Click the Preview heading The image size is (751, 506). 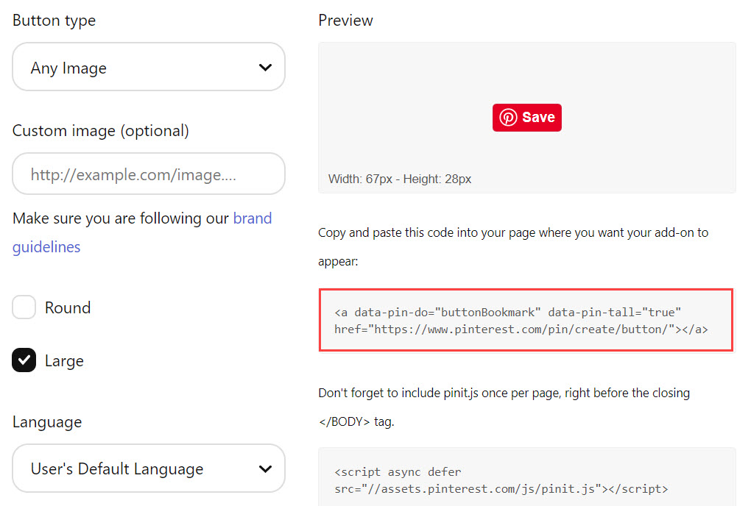pos(345,20)
